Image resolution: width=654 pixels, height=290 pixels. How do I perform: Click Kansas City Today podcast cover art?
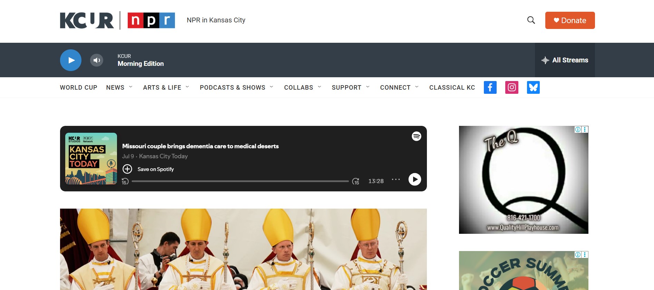click(91, 159)
